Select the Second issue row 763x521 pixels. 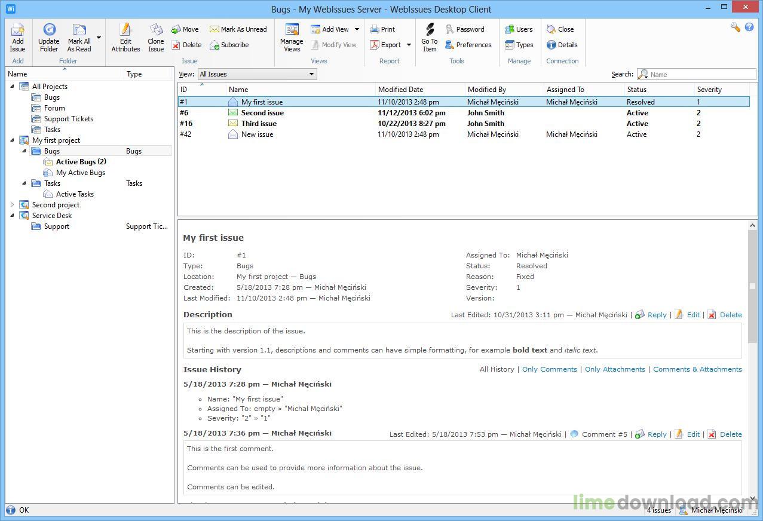(464, 113)
